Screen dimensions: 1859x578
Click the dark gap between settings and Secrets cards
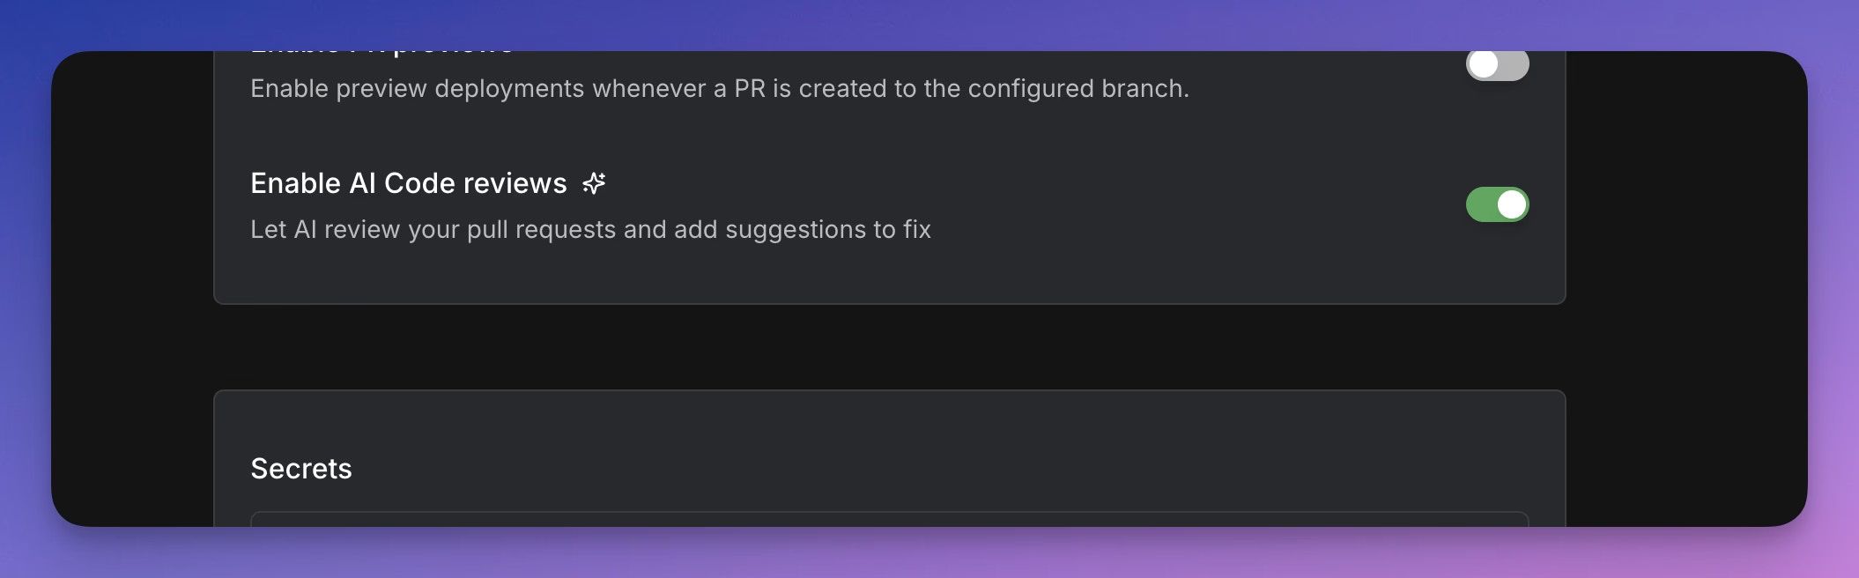tap(890, 347)
